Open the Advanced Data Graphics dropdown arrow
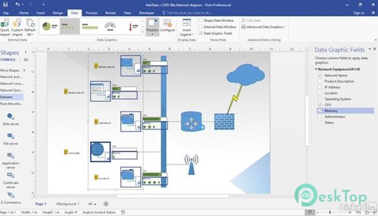 [285, 27]
